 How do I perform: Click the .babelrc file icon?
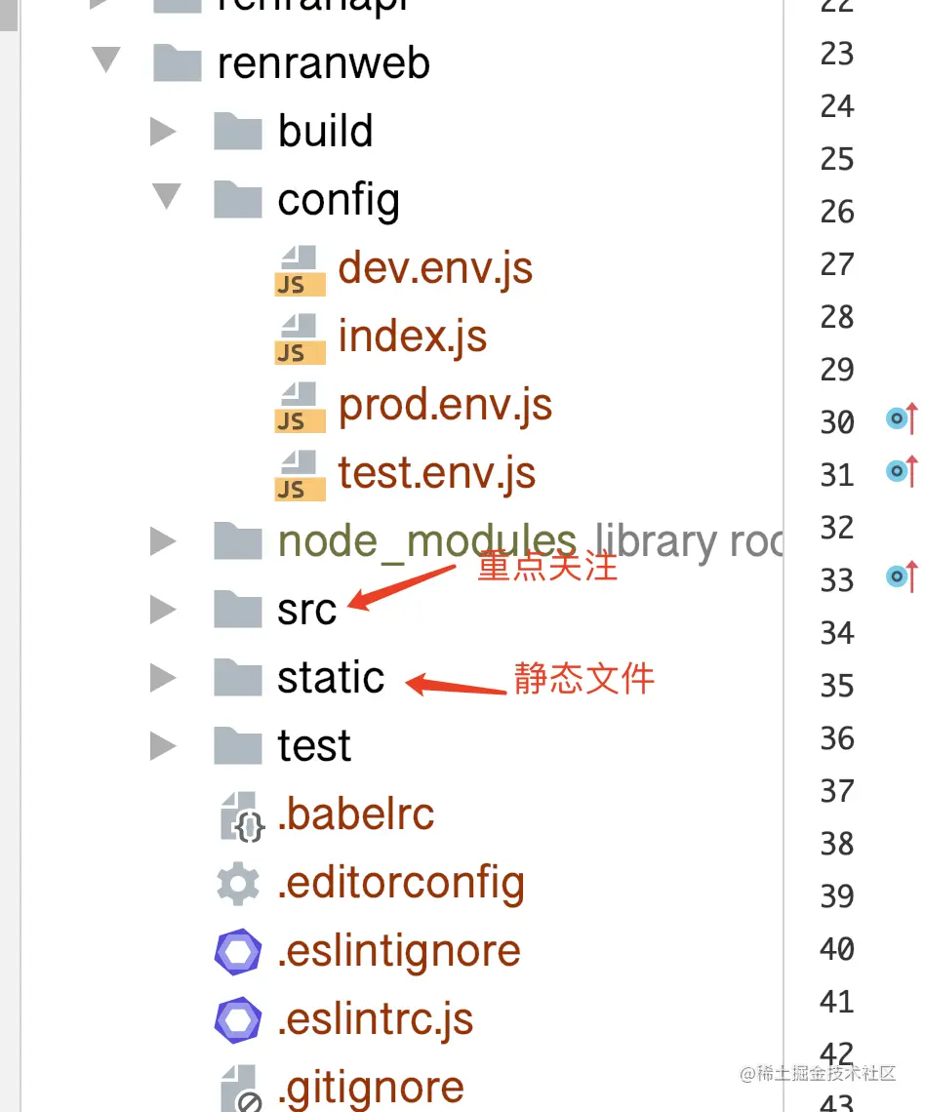click(x=240, y=816)
